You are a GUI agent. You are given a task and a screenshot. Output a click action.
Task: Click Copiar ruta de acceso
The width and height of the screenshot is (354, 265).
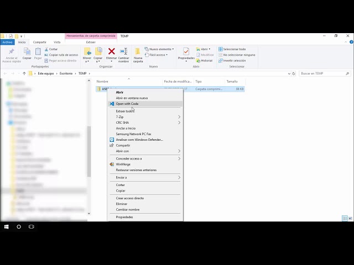click(x=61, y=55)
